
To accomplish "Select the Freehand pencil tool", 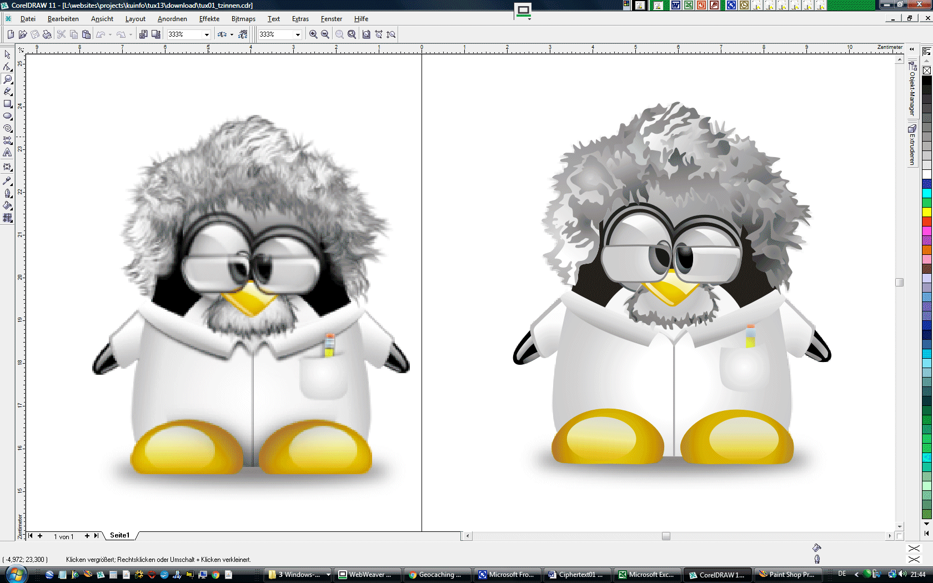I will [x=7, y=92].
